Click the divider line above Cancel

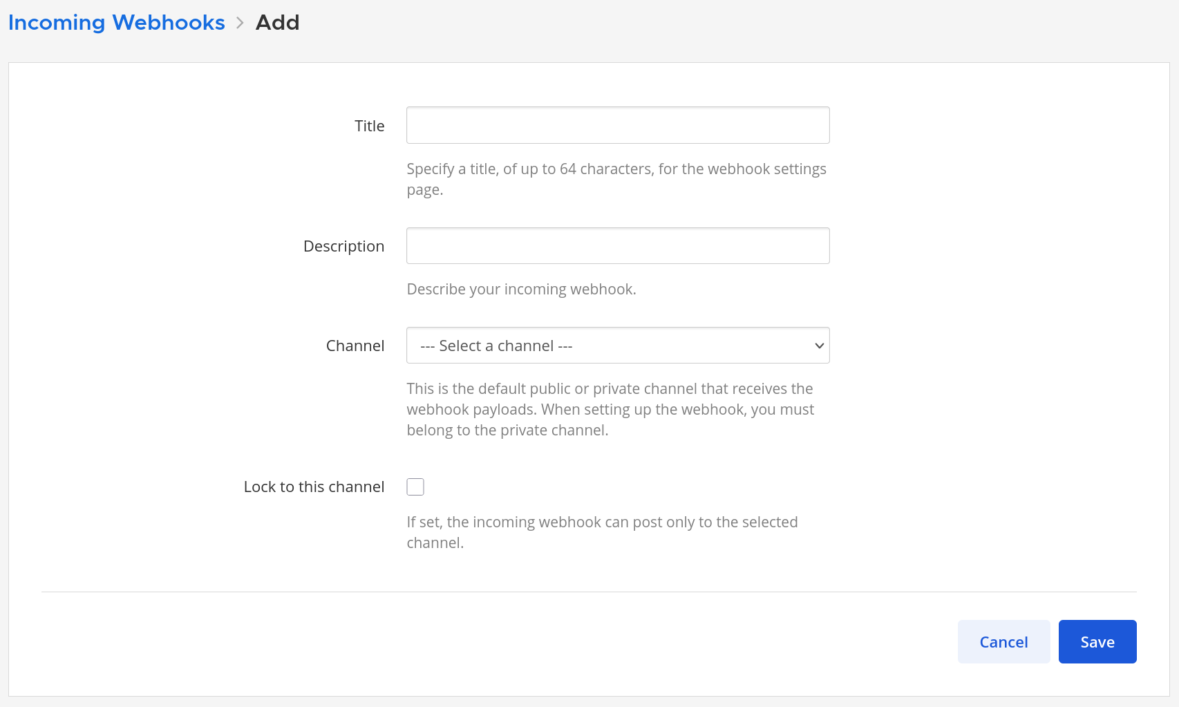click(589, 592)
